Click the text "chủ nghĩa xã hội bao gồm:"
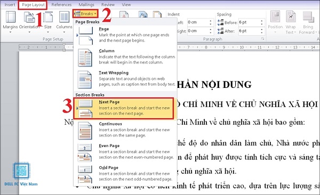 pyautogui.click(x=262, y=123)
